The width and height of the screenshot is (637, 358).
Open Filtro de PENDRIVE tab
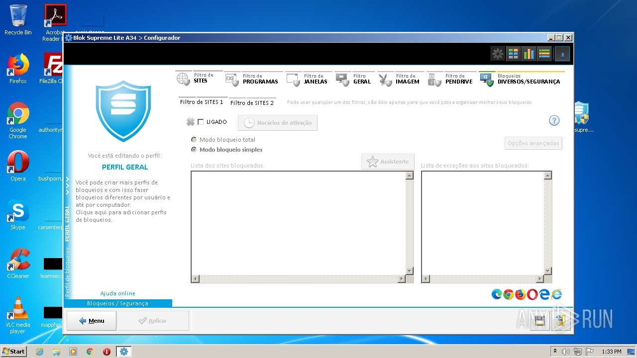[450, 79]
